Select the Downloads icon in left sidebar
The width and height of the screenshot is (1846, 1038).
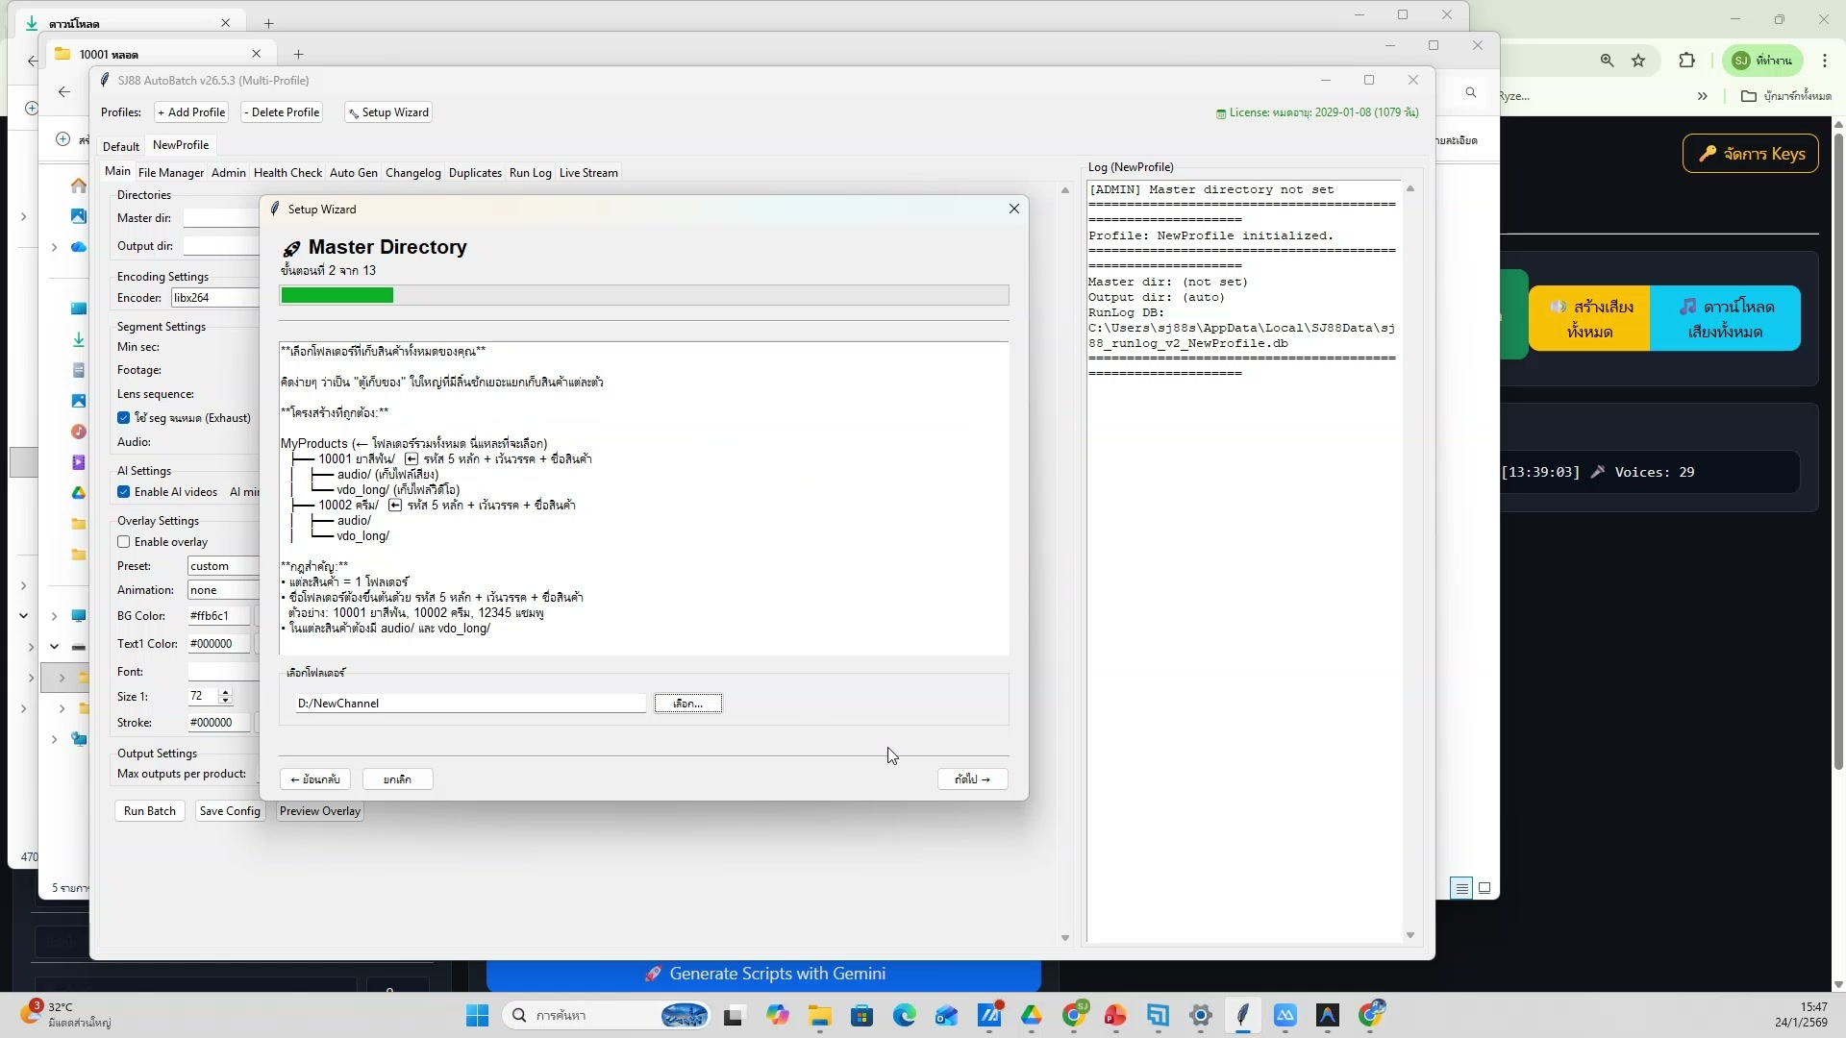[x=78, y=338]
